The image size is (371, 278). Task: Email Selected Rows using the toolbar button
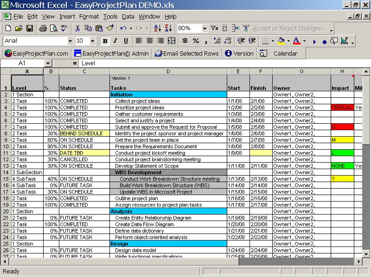pyautogui.click(x=188, y=53)
